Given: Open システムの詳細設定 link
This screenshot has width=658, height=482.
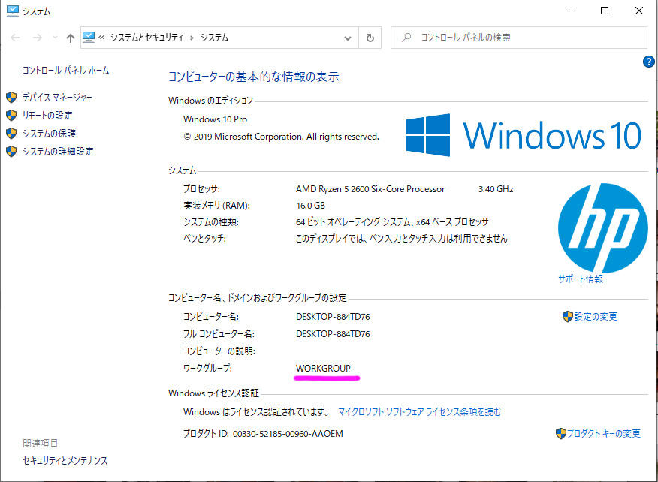Looking at the screenshot, I should [x=58, y=152].
